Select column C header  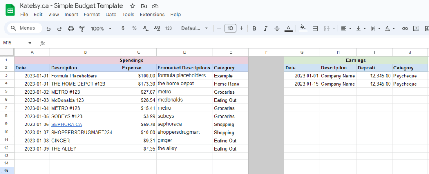139,52
